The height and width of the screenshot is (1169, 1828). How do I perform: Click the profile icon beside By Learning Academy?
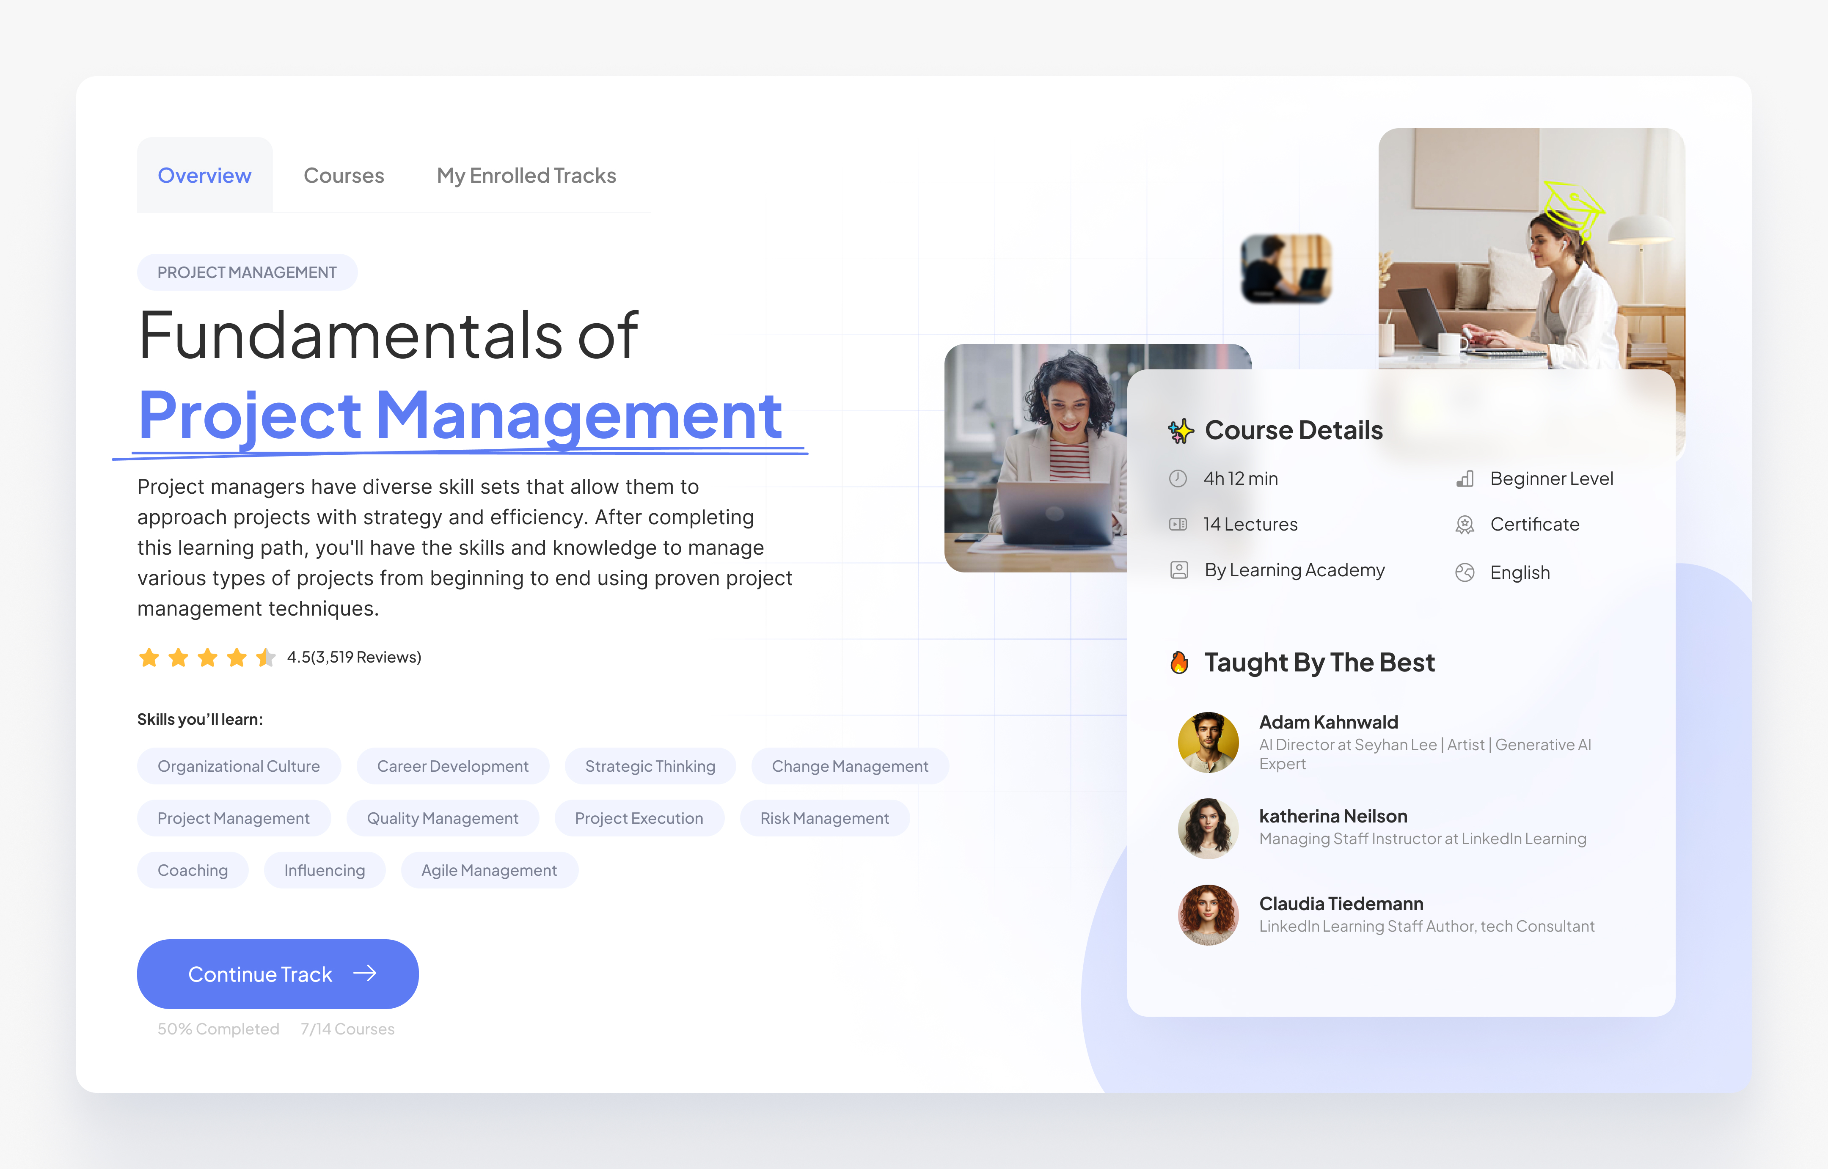pos(1179,570)
